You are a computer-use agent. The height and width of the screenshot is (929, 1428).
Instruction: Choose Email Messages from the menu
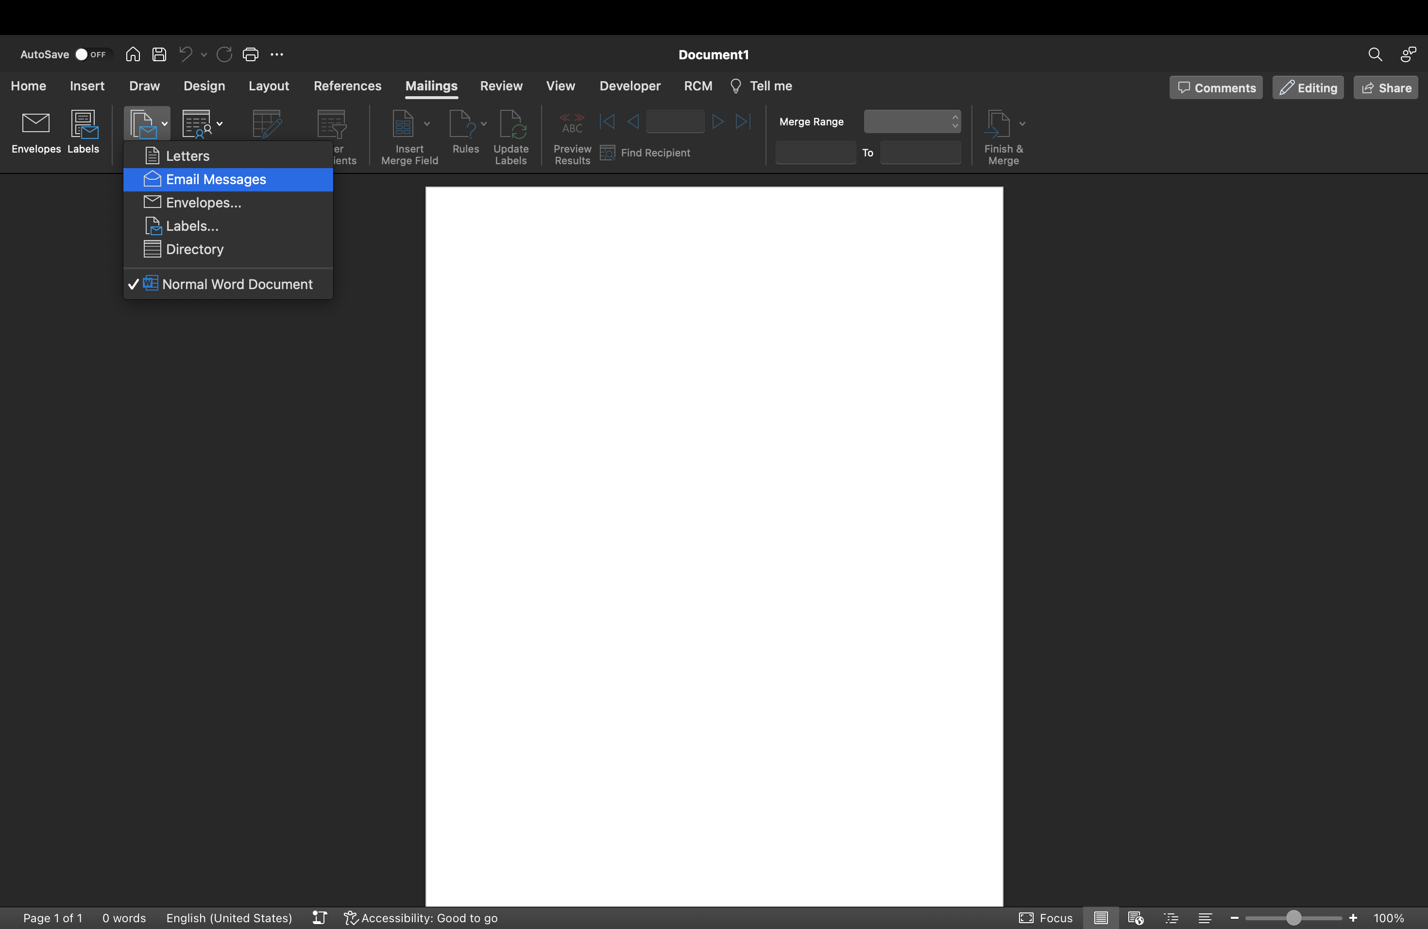pyautogui.click(x=216, y=179)
